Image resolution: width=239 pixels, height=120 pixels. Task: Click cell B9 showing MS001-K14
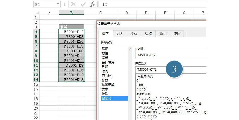point(71,56)
